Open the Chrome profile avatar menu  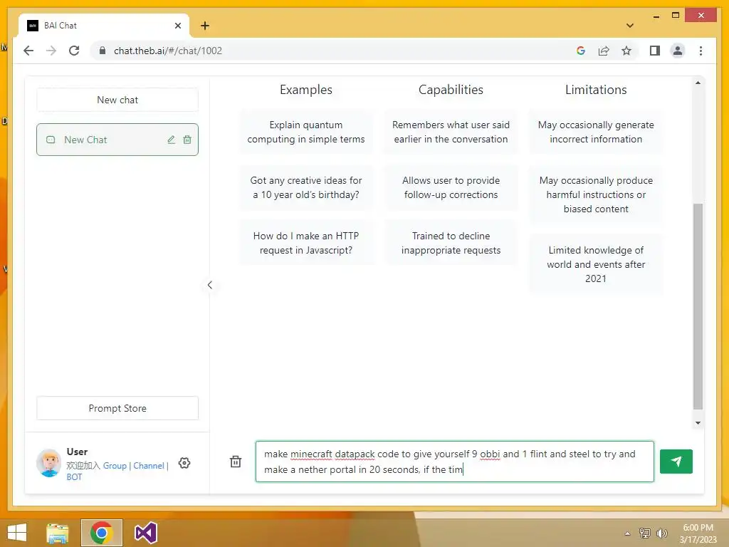[678, 51]
